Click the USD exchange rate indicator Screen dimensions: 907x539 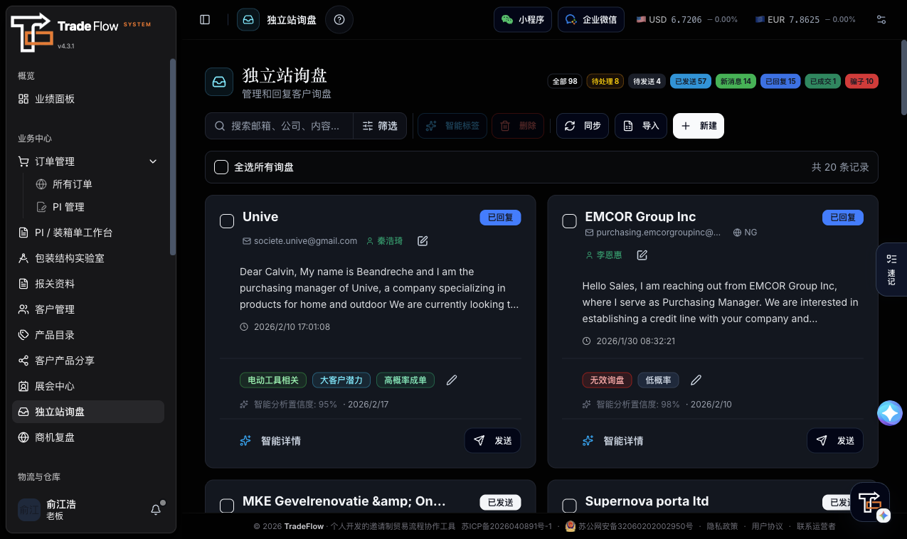tap(686, 20)
